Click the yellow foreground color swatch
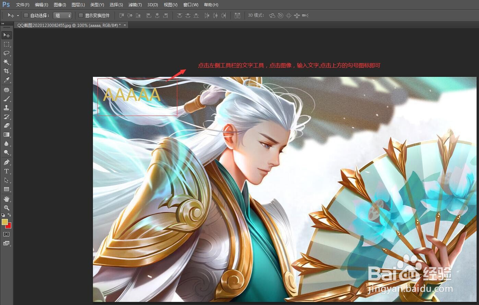The width and height of the screenshot is (479, 305). pyautogui.click(x=4, y=222)
